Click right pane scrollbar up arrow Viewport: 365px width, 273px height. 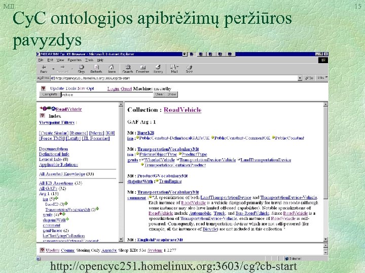[x=325, y=105]
